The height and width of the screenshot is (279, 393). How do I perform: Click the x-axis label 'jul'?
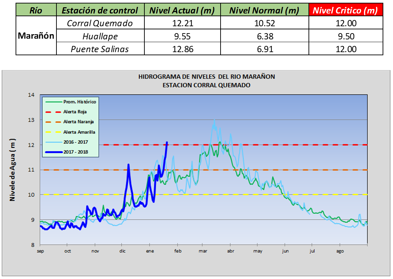coord(312,251)
